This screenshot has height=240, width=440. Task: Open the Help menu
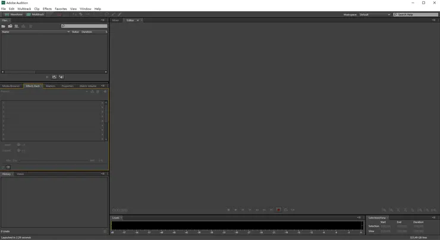(98, 9)
